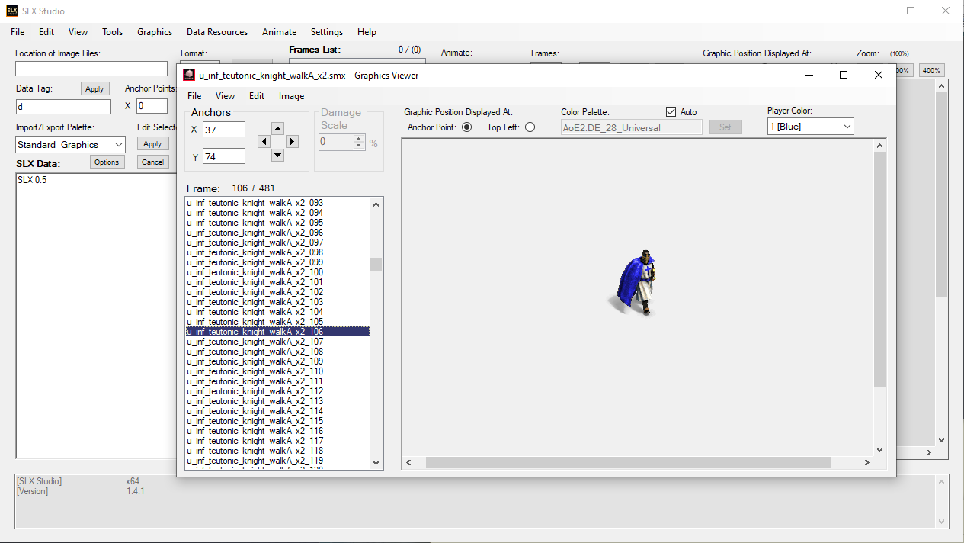Click the frame list scroll up arrow
Viewport: 964px width, 543px height.
pyautogui.click(x=376, y=204)
